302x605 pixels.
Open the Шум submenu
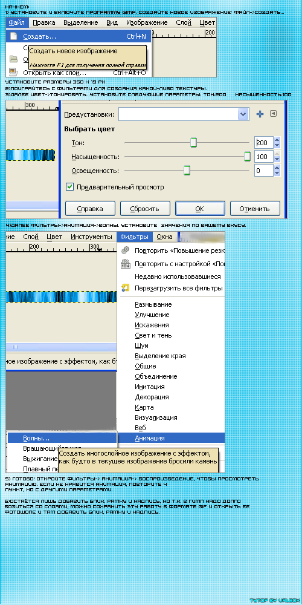coord(141,345)
